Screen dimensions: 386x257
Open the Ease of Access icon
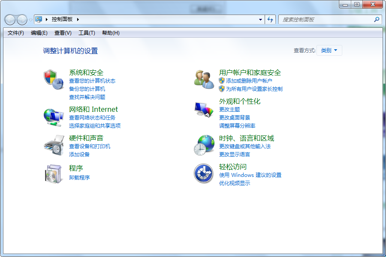tap(204, 173)
